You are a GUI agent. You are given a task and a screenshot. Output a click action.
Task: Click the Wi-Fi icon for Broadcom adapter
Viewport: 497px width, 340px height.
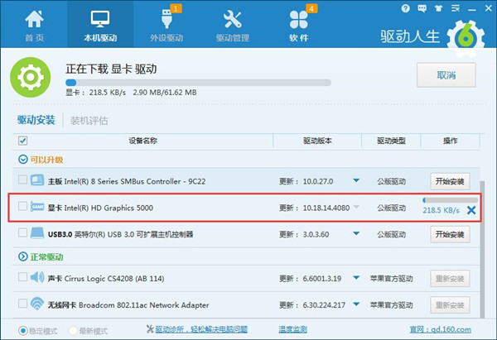pos(37,304)
